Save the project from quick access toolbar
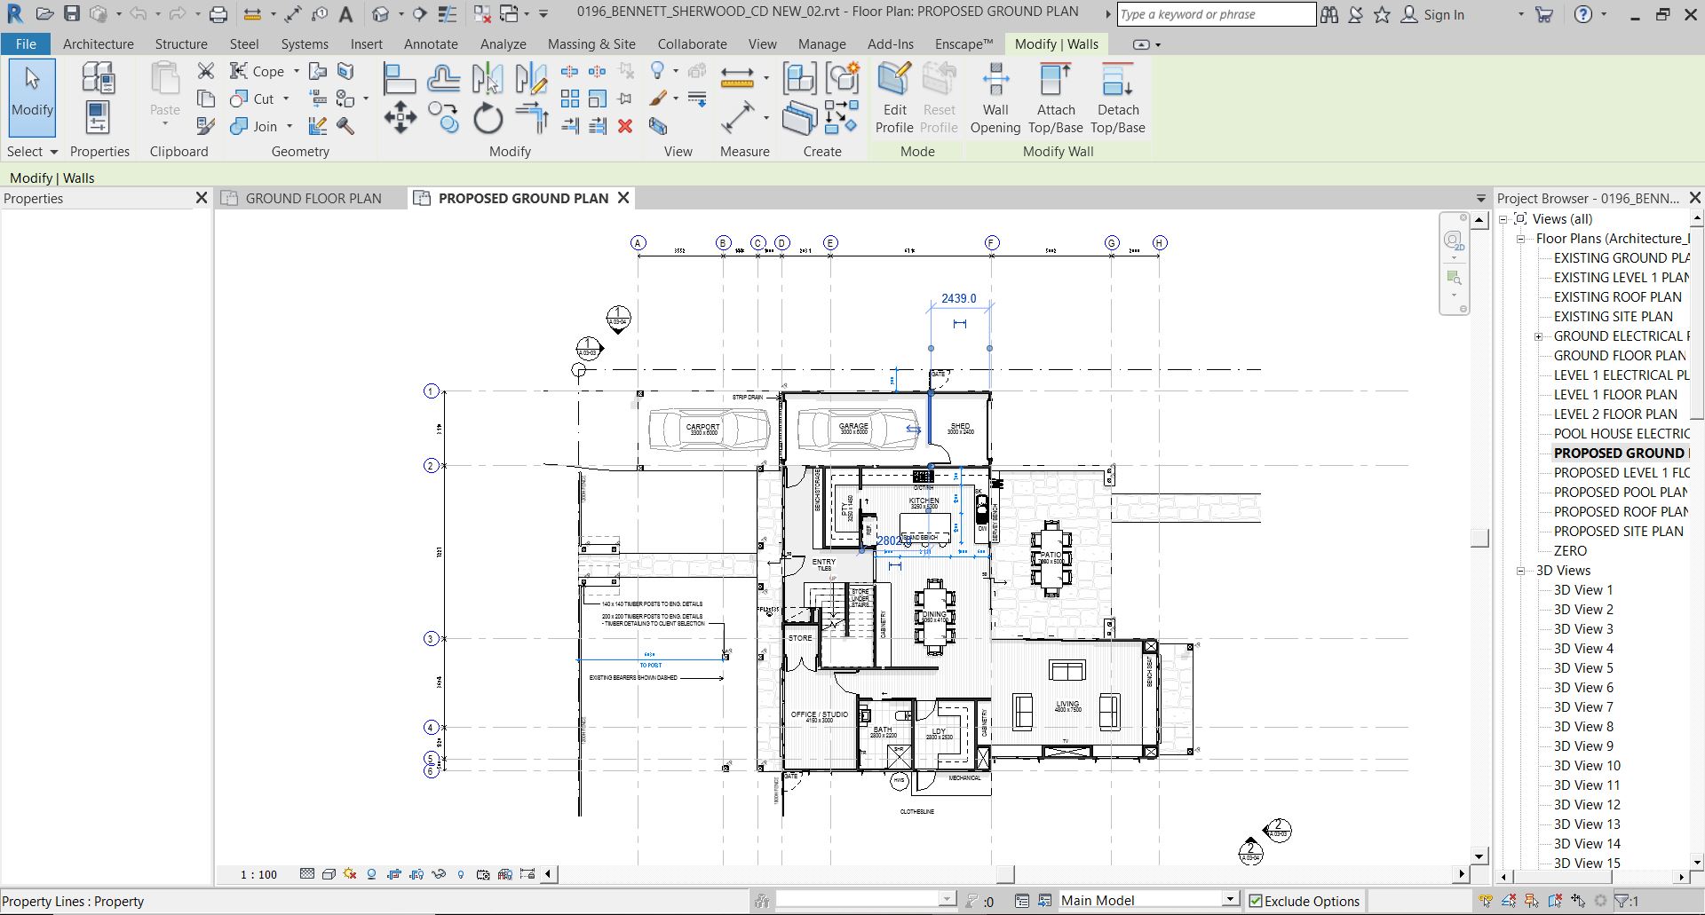The image size is (1705, 915). click(x=72, y=14)
